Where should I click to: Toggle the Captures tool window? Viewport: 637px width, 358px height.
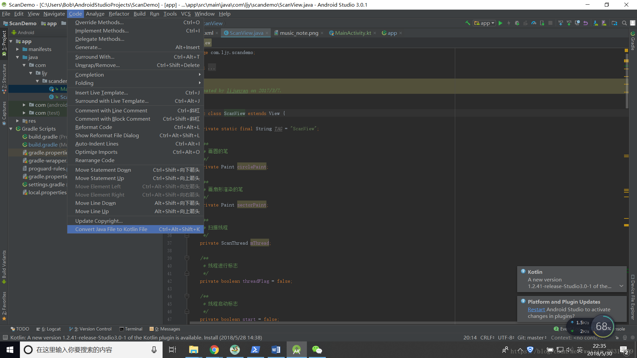pyautogui.click(x=4, y=113)
